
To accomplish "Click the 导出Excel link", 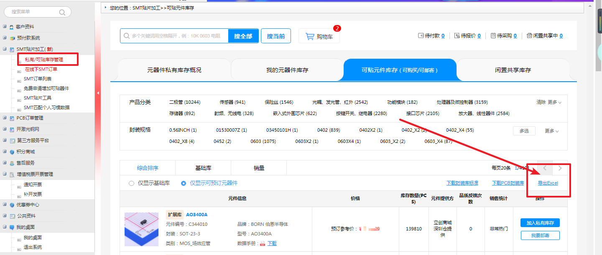I will pos(548,183).
